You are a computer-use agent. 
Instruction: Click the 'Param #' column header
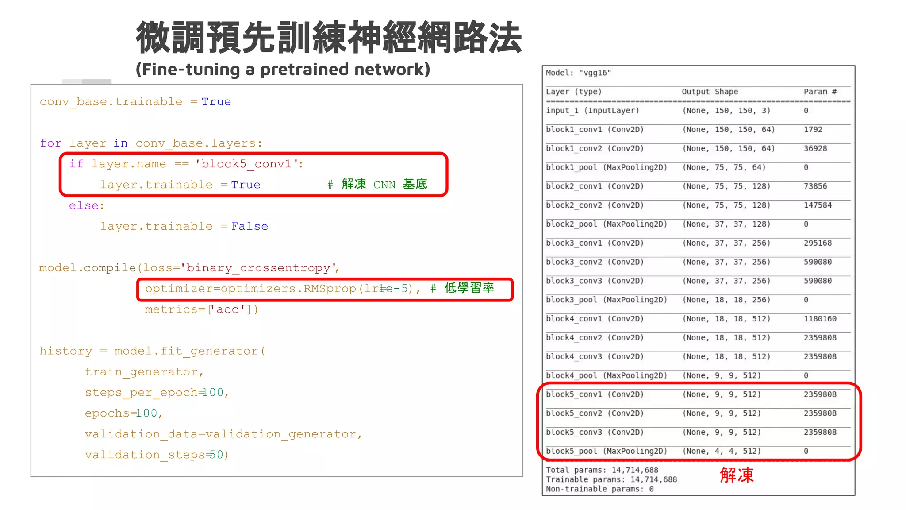coord(820,92)
